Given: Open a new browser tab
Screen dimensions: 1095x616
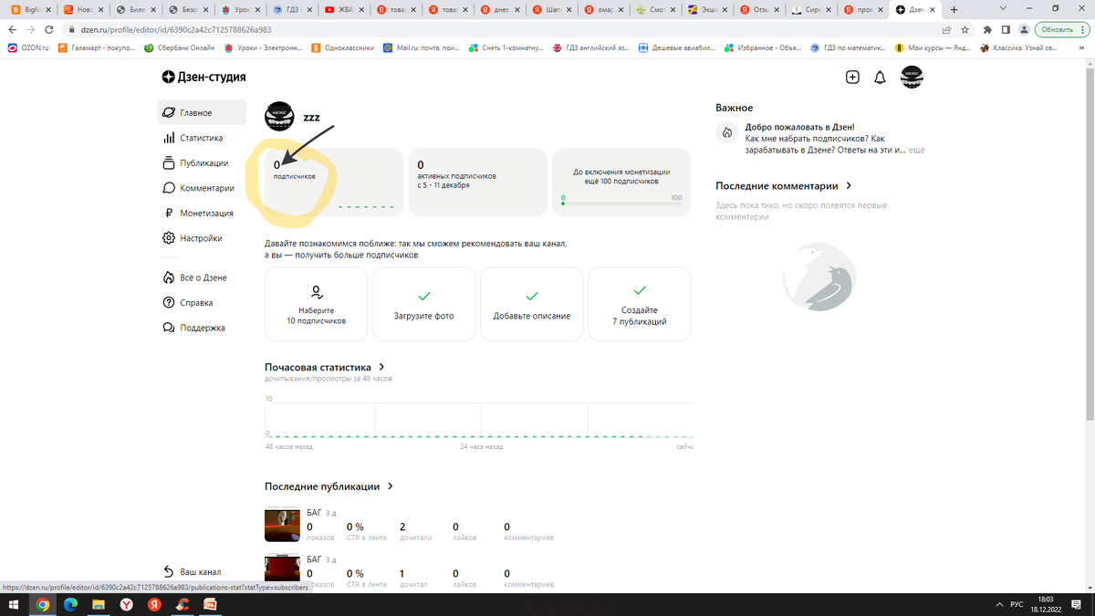Looking at the screenshot, I should point(954,9).
